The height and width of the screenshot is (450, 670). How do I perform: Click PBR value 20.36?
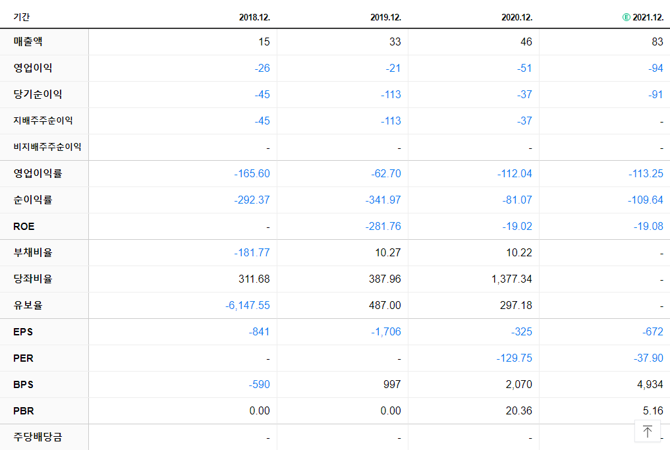pyautogui.click(x=518, y=410)
